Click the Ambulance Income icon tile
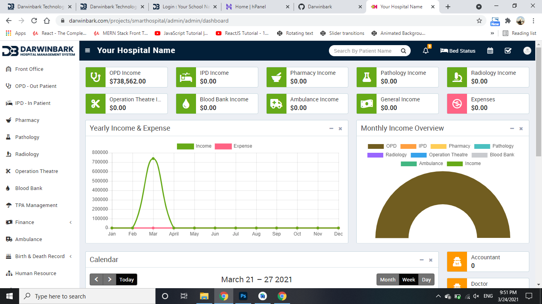Viewport: 542px width, 304px height. pos(276,104)
